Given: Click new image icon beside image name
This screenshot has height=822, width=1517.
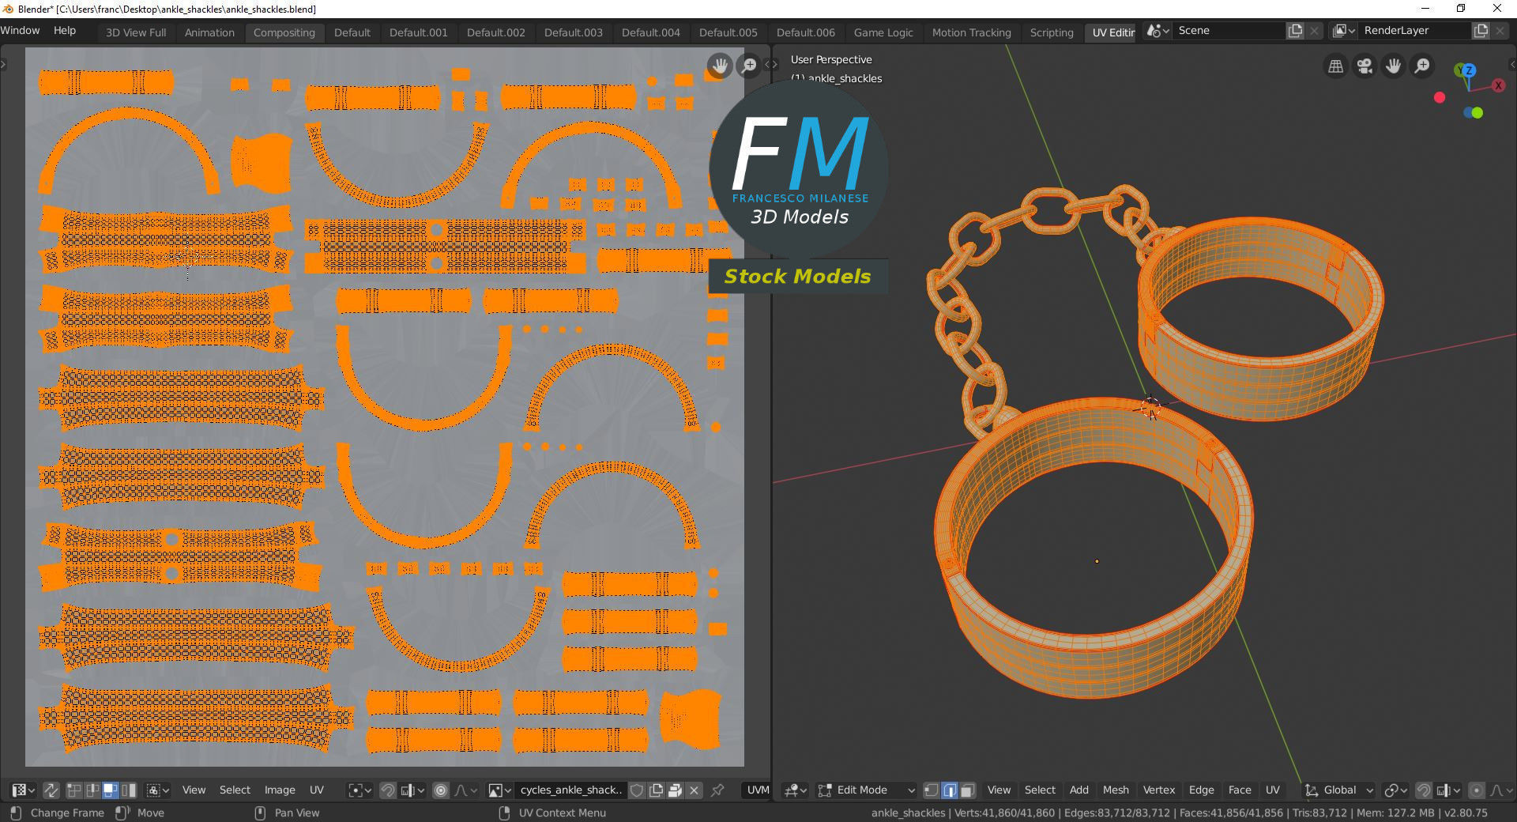Looking at the screenshot, I should (x=656, y=790).
